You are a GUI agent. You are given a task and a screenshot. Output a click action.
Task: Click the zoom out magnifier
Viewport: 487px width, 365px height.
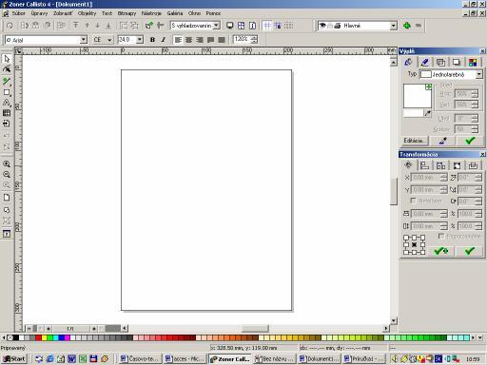tap(7, 175)
